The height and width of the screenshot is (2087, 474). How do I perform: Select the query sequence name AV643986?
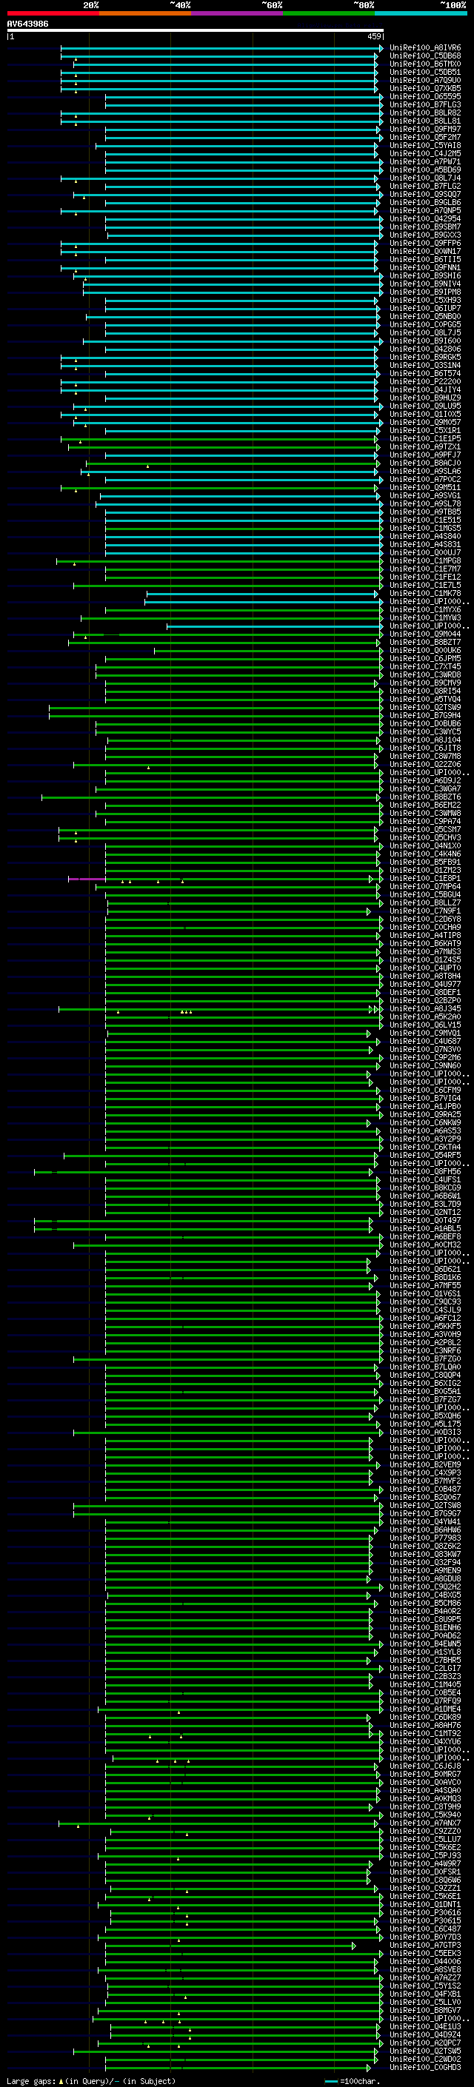click(27, 24)
